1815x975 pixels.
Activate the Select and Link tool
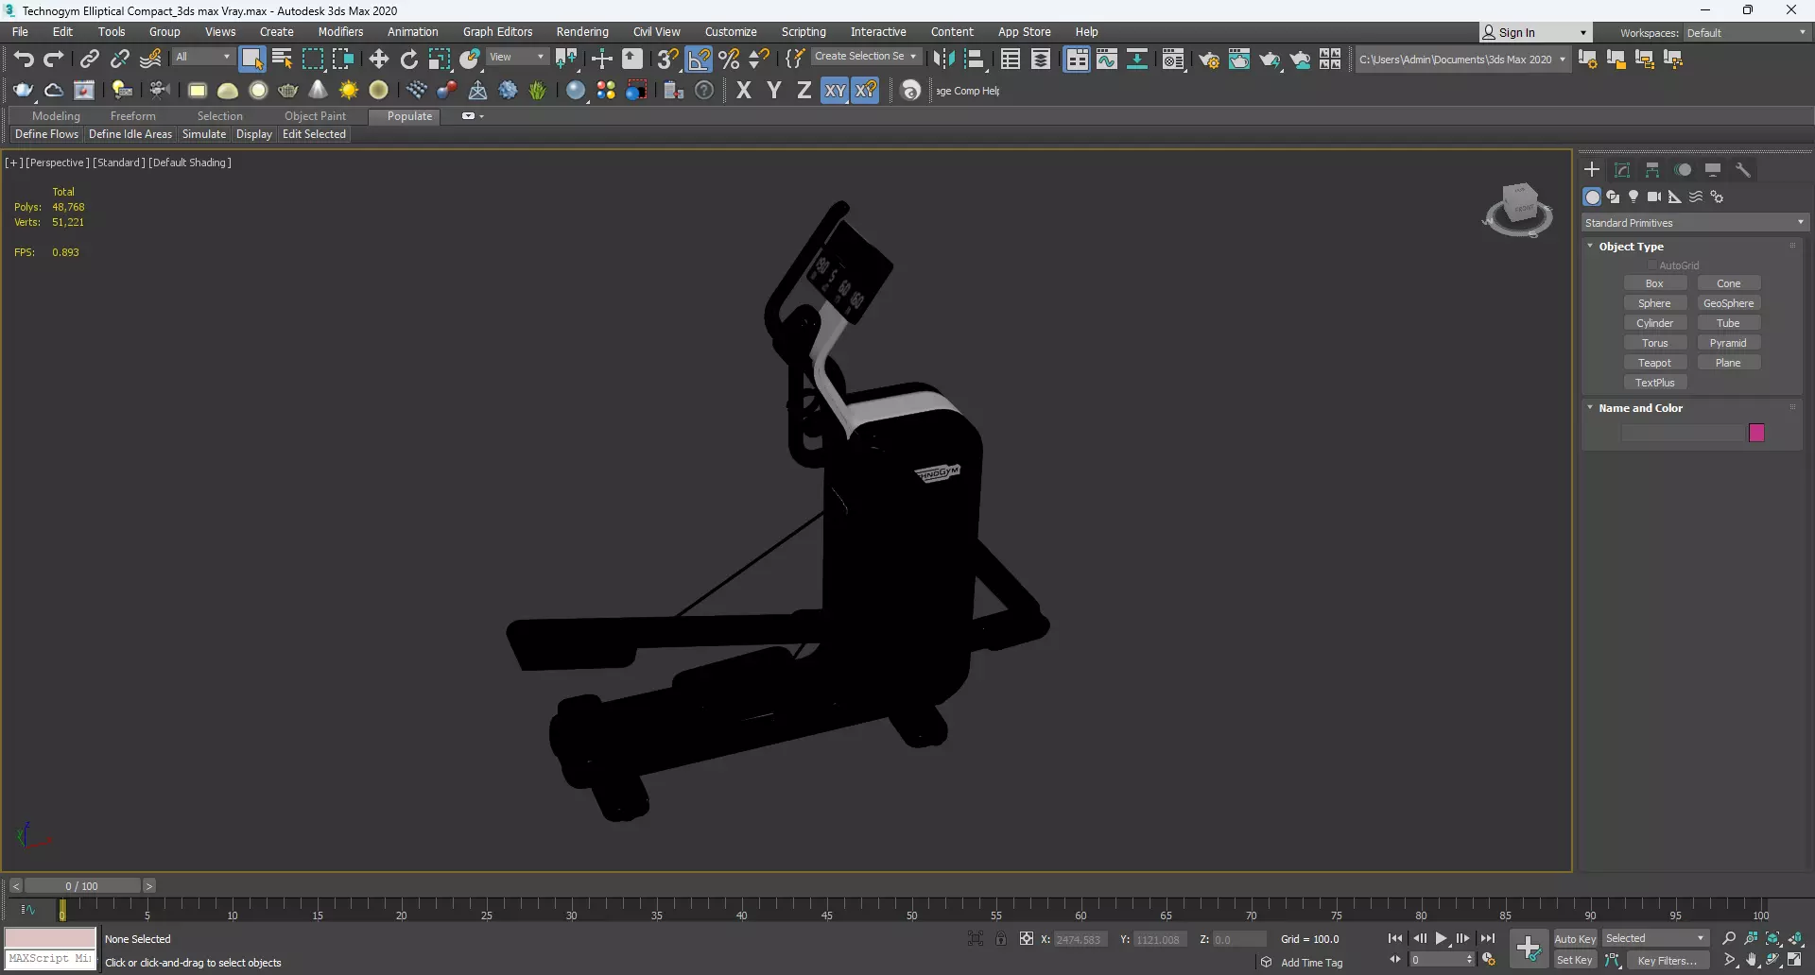(x=89, y=60)
